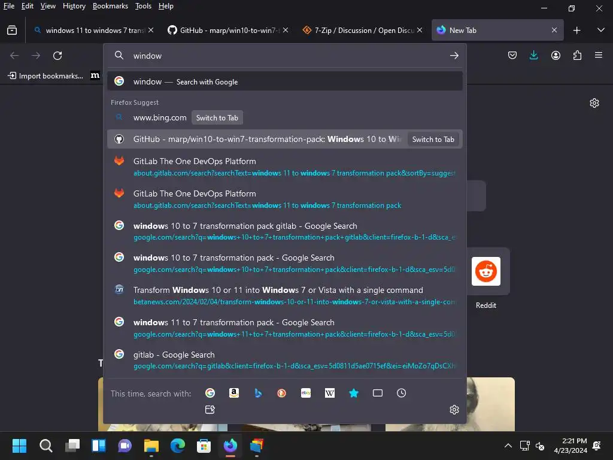Screen dimensions: 613x460
Task: Open File menu
Action: click(x=8, y=6)
